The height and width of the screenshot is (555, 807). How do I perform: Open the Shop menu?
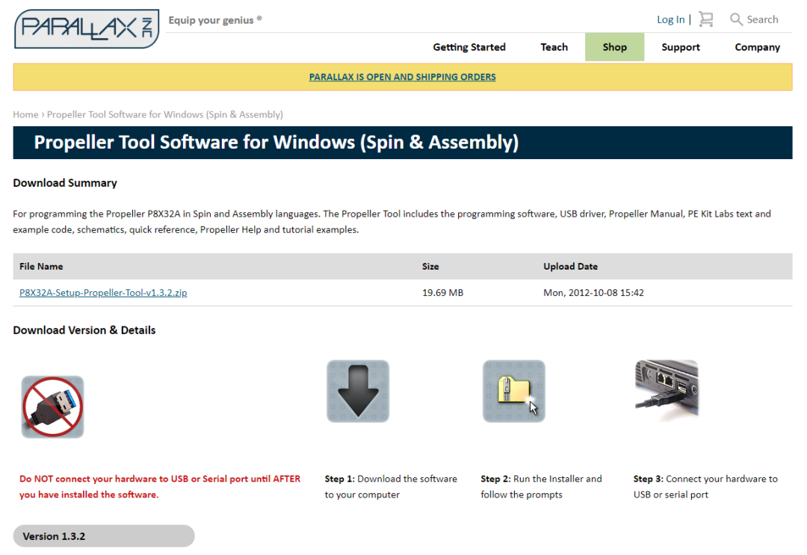614,47
